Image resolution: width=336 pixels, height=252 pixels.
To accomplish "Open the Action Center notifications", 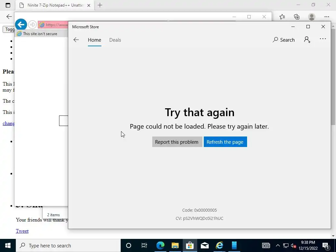I will [325, 245].
